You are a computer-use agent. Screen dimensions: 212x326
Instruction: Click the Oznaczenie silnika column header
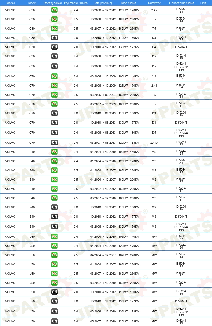point(181,3)
